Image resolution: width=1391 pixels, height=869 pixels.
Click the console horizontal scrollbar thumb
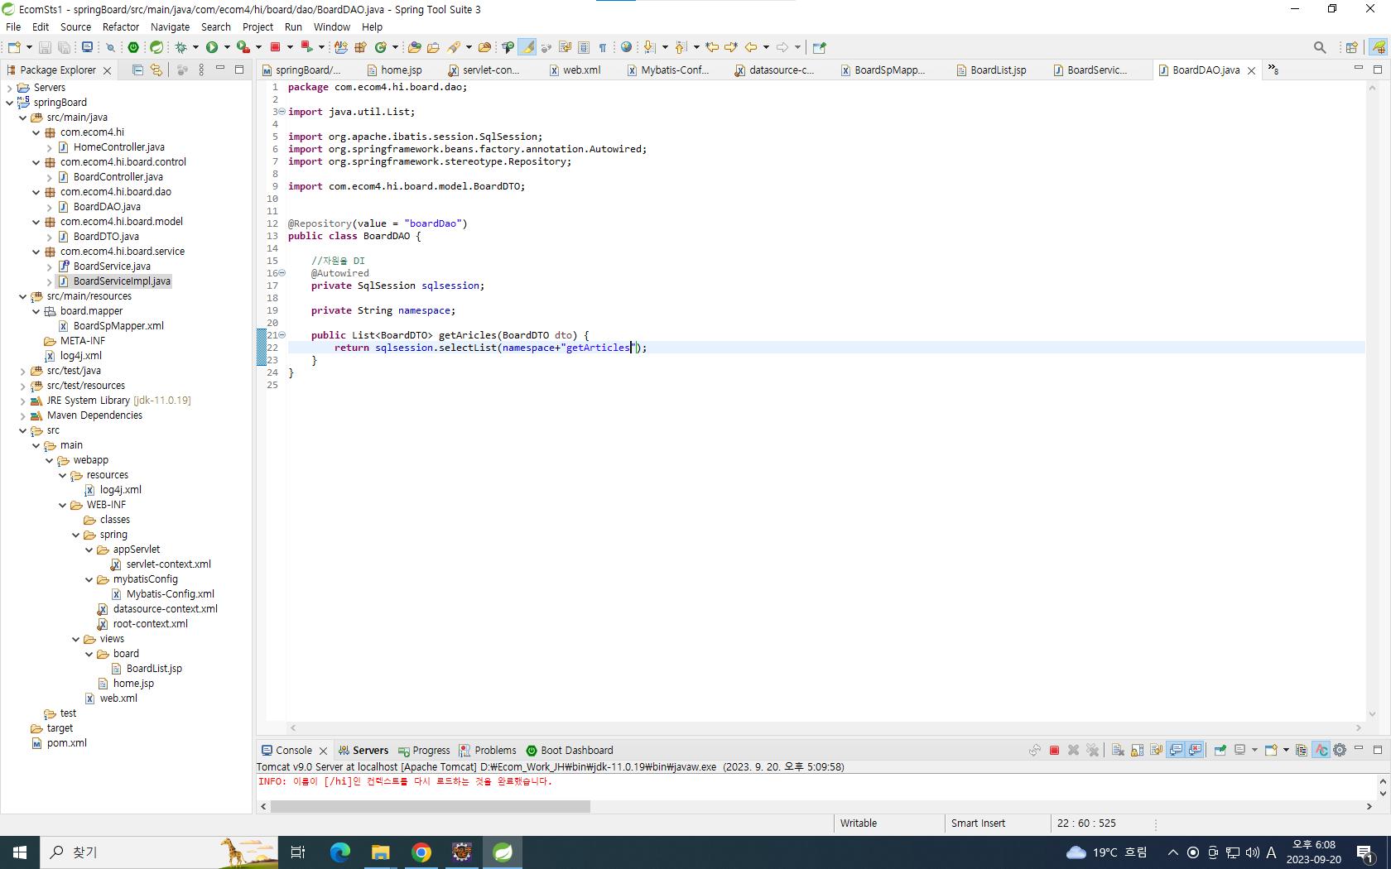(x=431, y=806)
